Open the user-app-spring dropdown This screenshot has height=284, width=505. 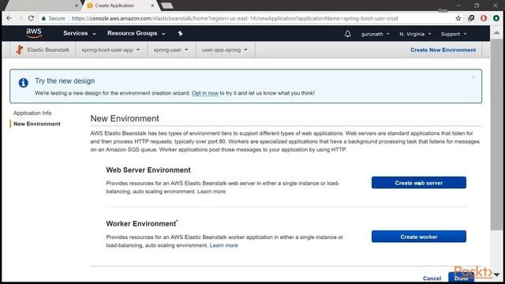(224, 50)
